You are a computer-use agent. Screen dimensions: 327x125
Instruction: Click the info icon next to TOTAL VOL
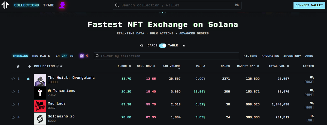(x=288, y=66)
